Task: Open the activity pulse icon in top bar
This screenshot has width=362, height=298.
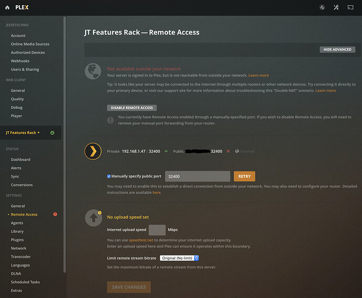Action: tap(322, 7)
